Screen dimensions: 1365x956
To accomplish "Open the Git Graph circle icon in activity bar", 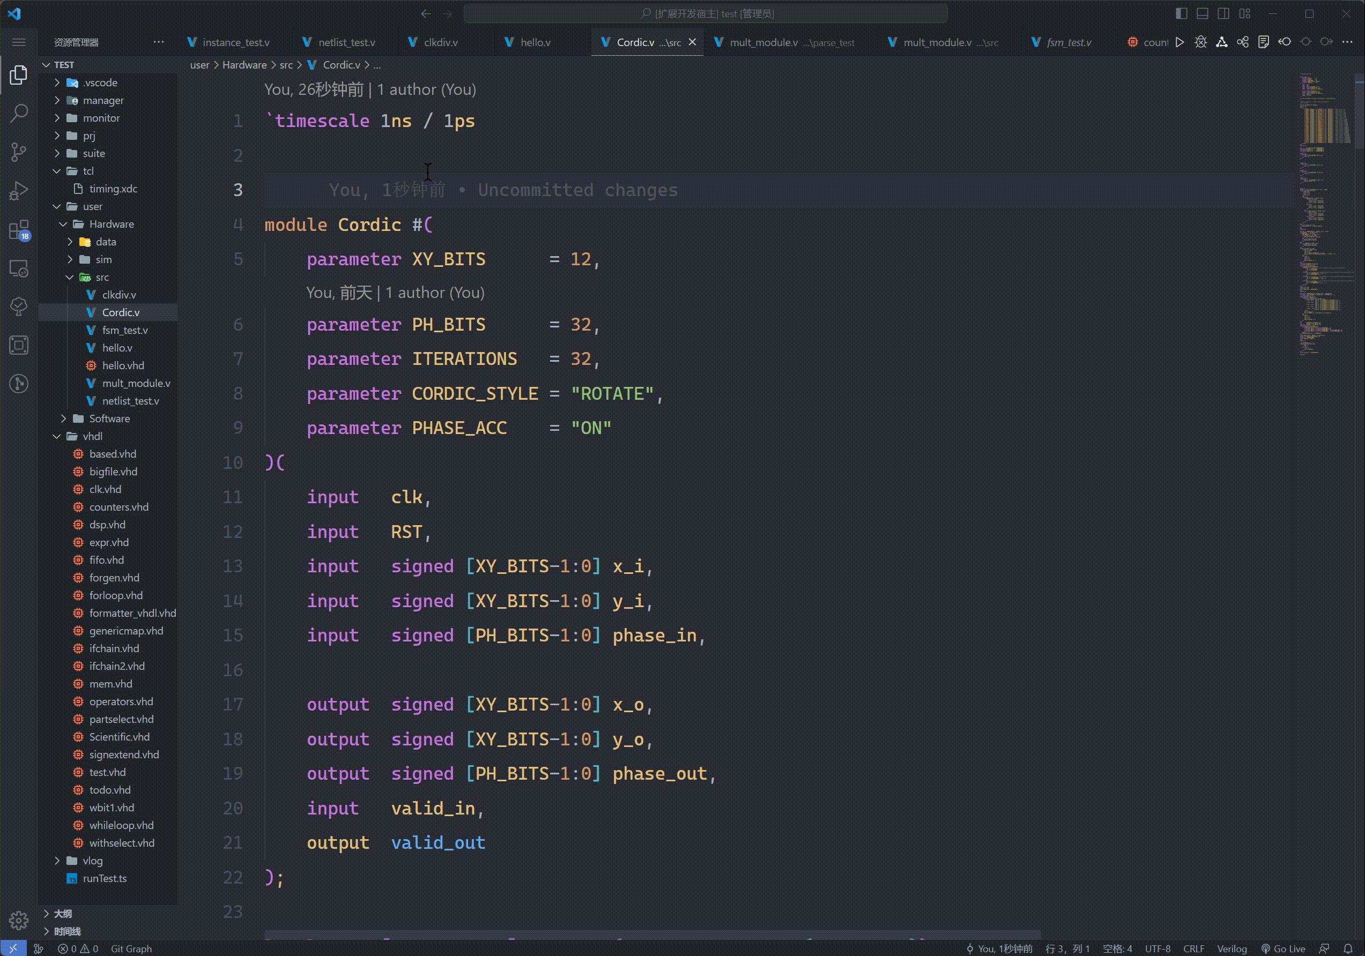I will click(18, 384).
